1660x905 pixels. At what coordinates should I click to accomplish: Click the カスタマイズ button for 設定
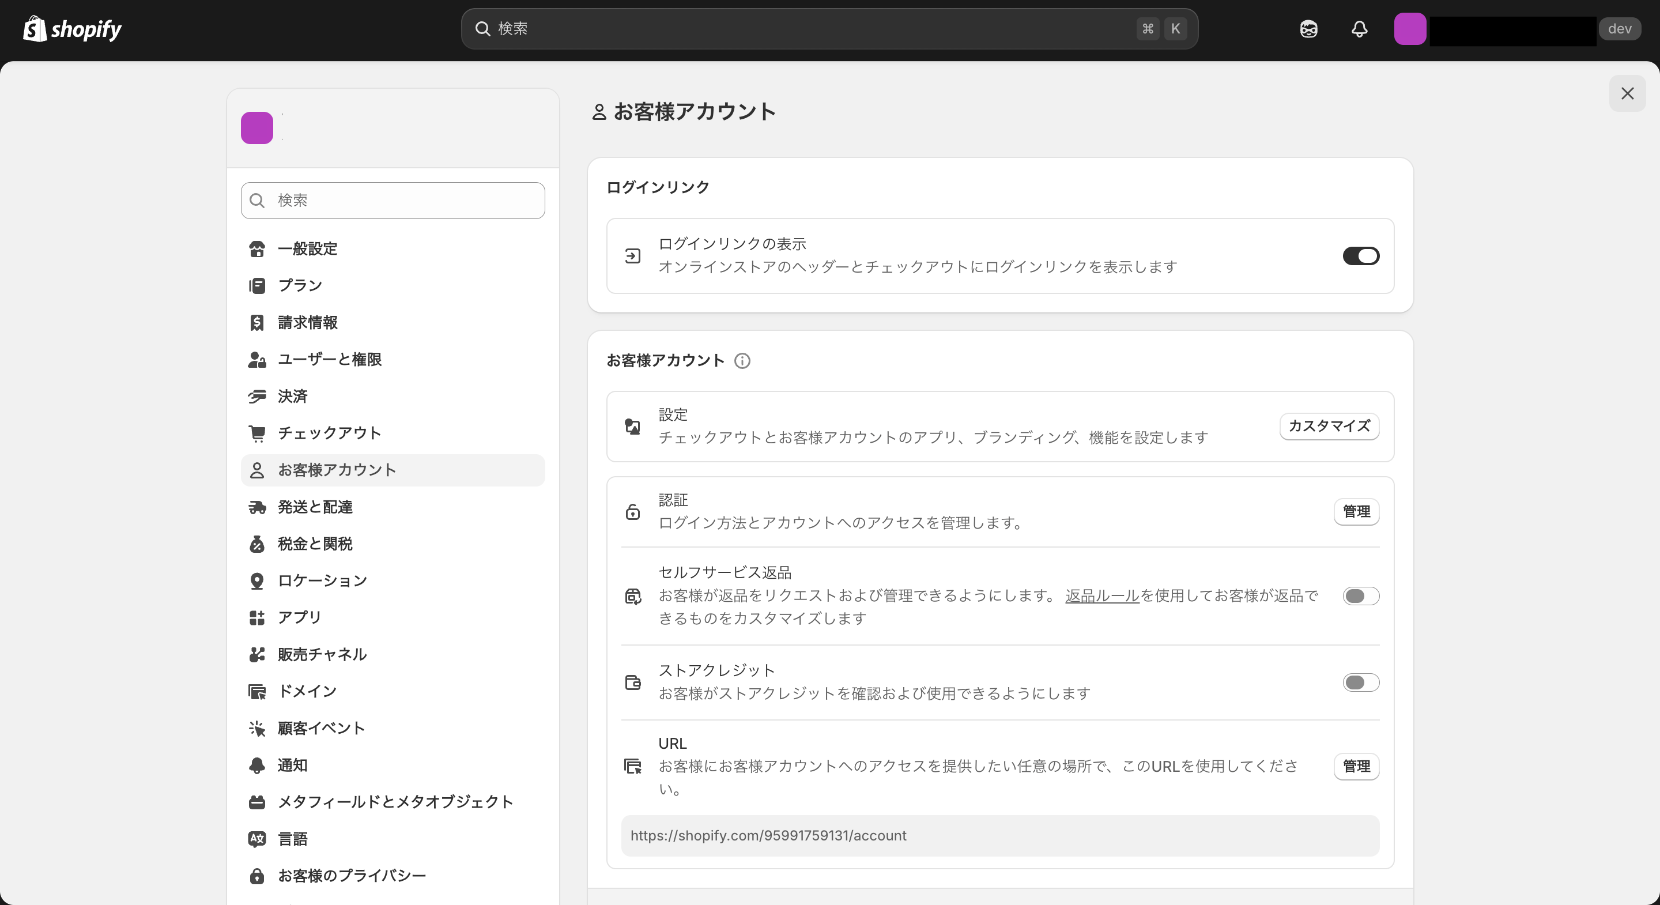click(1329, 426)
